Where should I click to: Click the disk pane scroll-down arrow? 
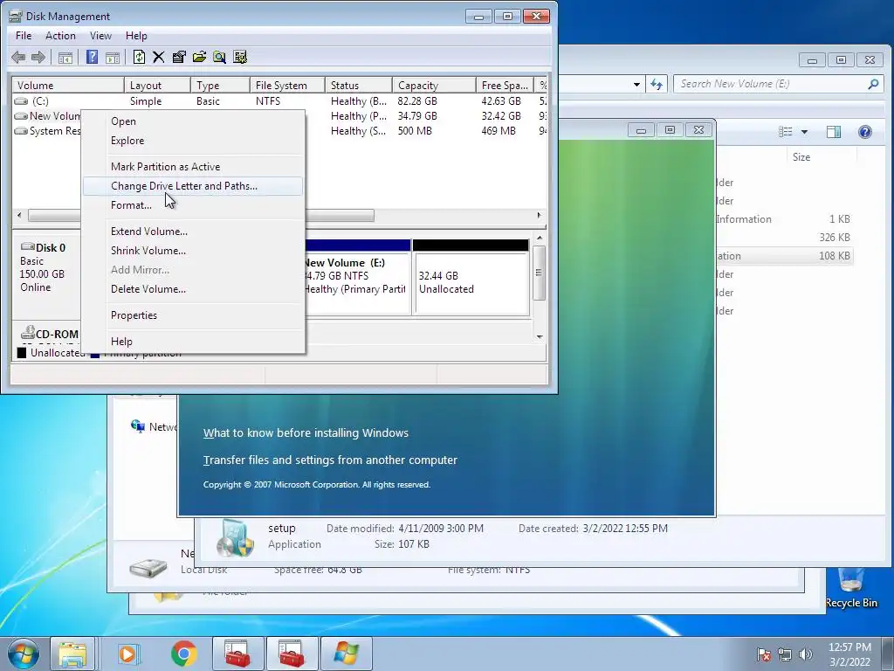[x=540, y=336]
